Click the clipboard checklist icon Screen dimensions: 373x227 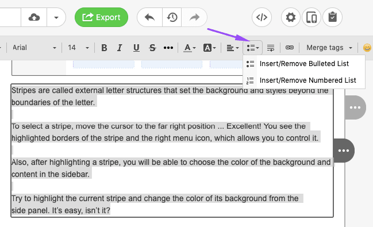332,17
